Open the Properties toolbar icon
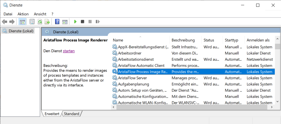281x124 pixels. coord(32,22)
